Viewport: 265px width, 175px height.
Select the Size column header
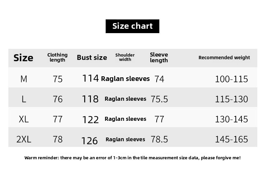coord(23,58)
